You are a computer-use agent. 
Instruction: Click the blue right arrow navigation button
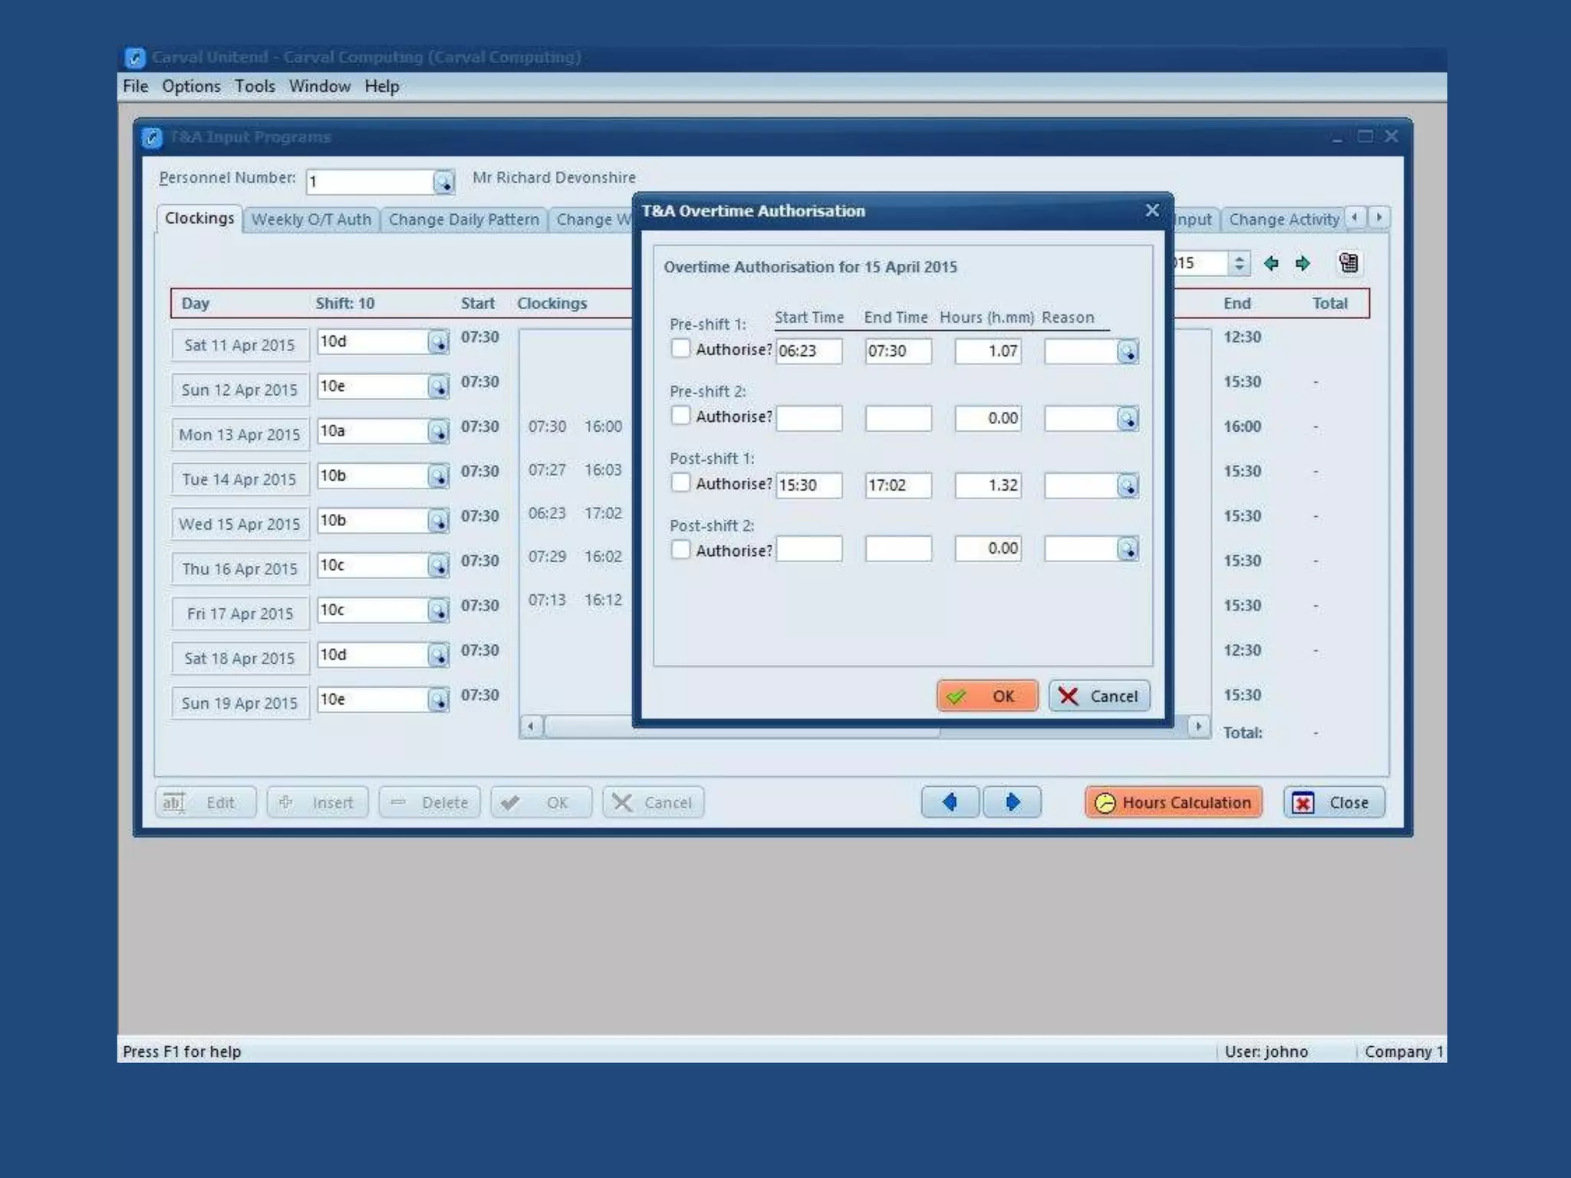[1012, 802]
